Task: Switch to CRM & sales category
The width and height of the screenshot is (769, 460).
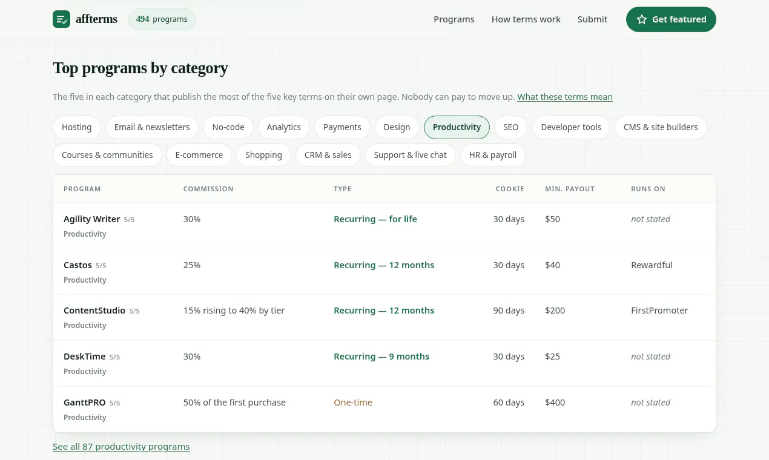Action: click(328, 155)
